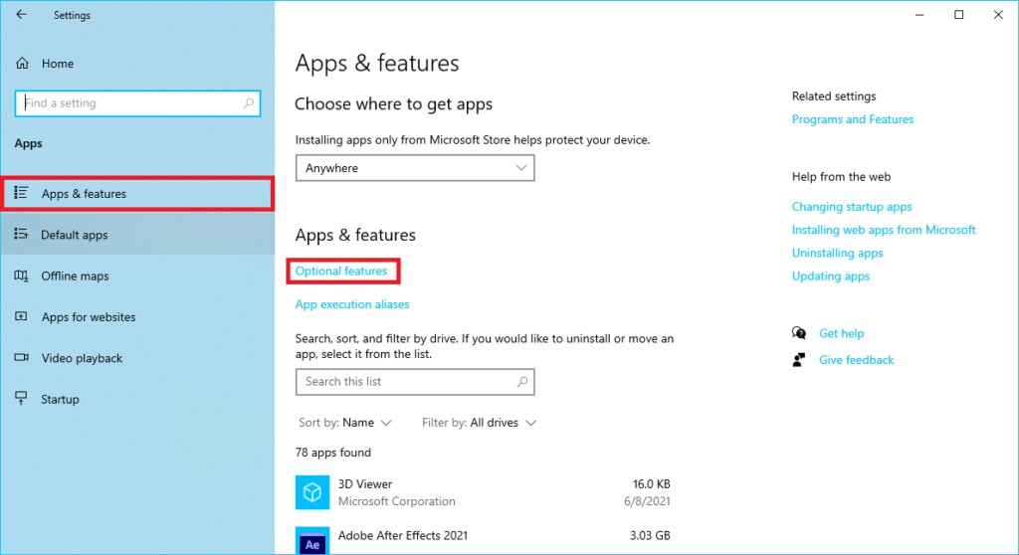
Task: Open the Optional features link
Action: click(341, 271)
